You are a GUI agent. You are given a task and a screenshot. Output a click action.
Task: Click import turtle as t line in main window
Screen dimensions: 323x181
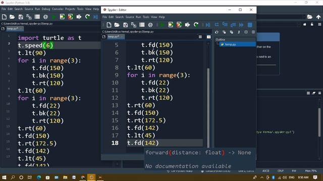[x=49, y=38]
